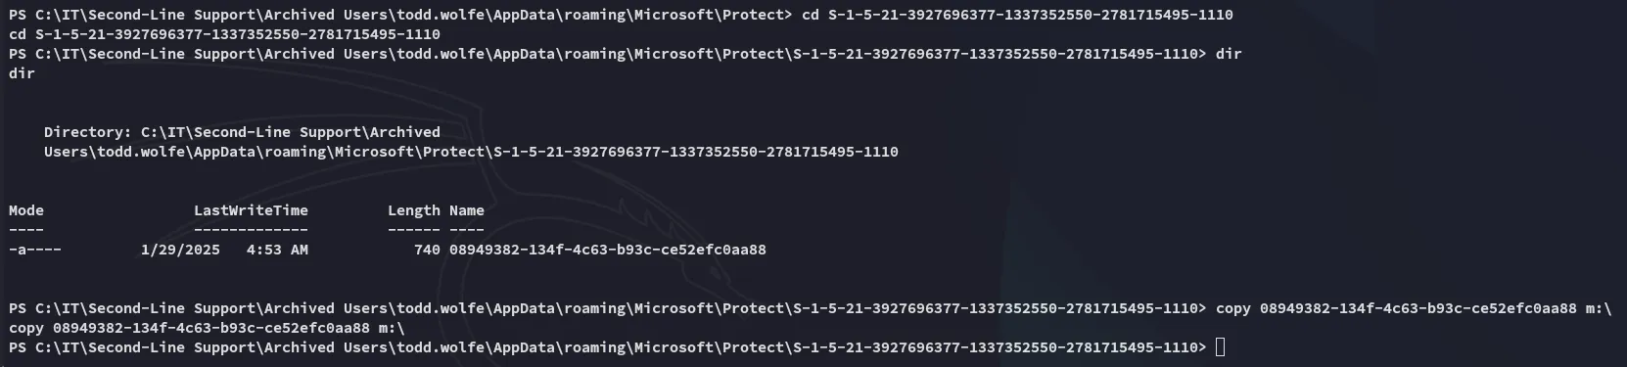Click the file length value 740

coord(427,250)
